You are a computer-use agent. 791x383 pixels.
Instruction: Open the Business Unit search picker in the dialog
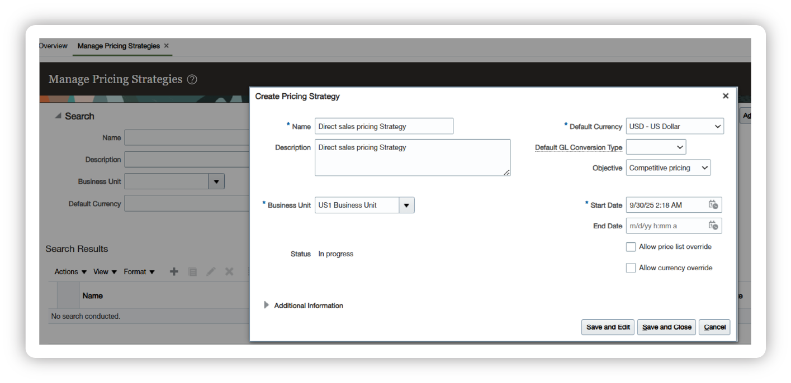[x=408, y=205]
